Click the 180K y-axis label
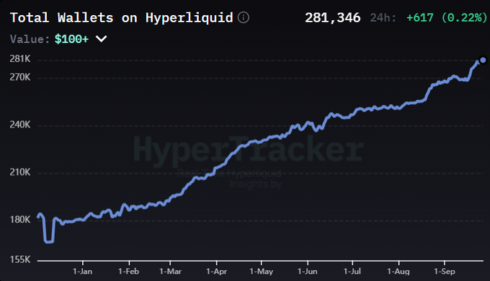 20,220
